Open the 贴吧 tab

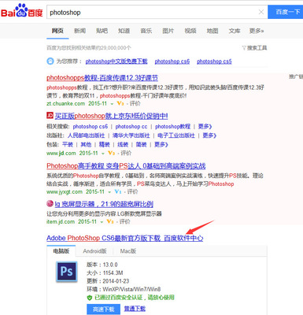tap(102, 31)
